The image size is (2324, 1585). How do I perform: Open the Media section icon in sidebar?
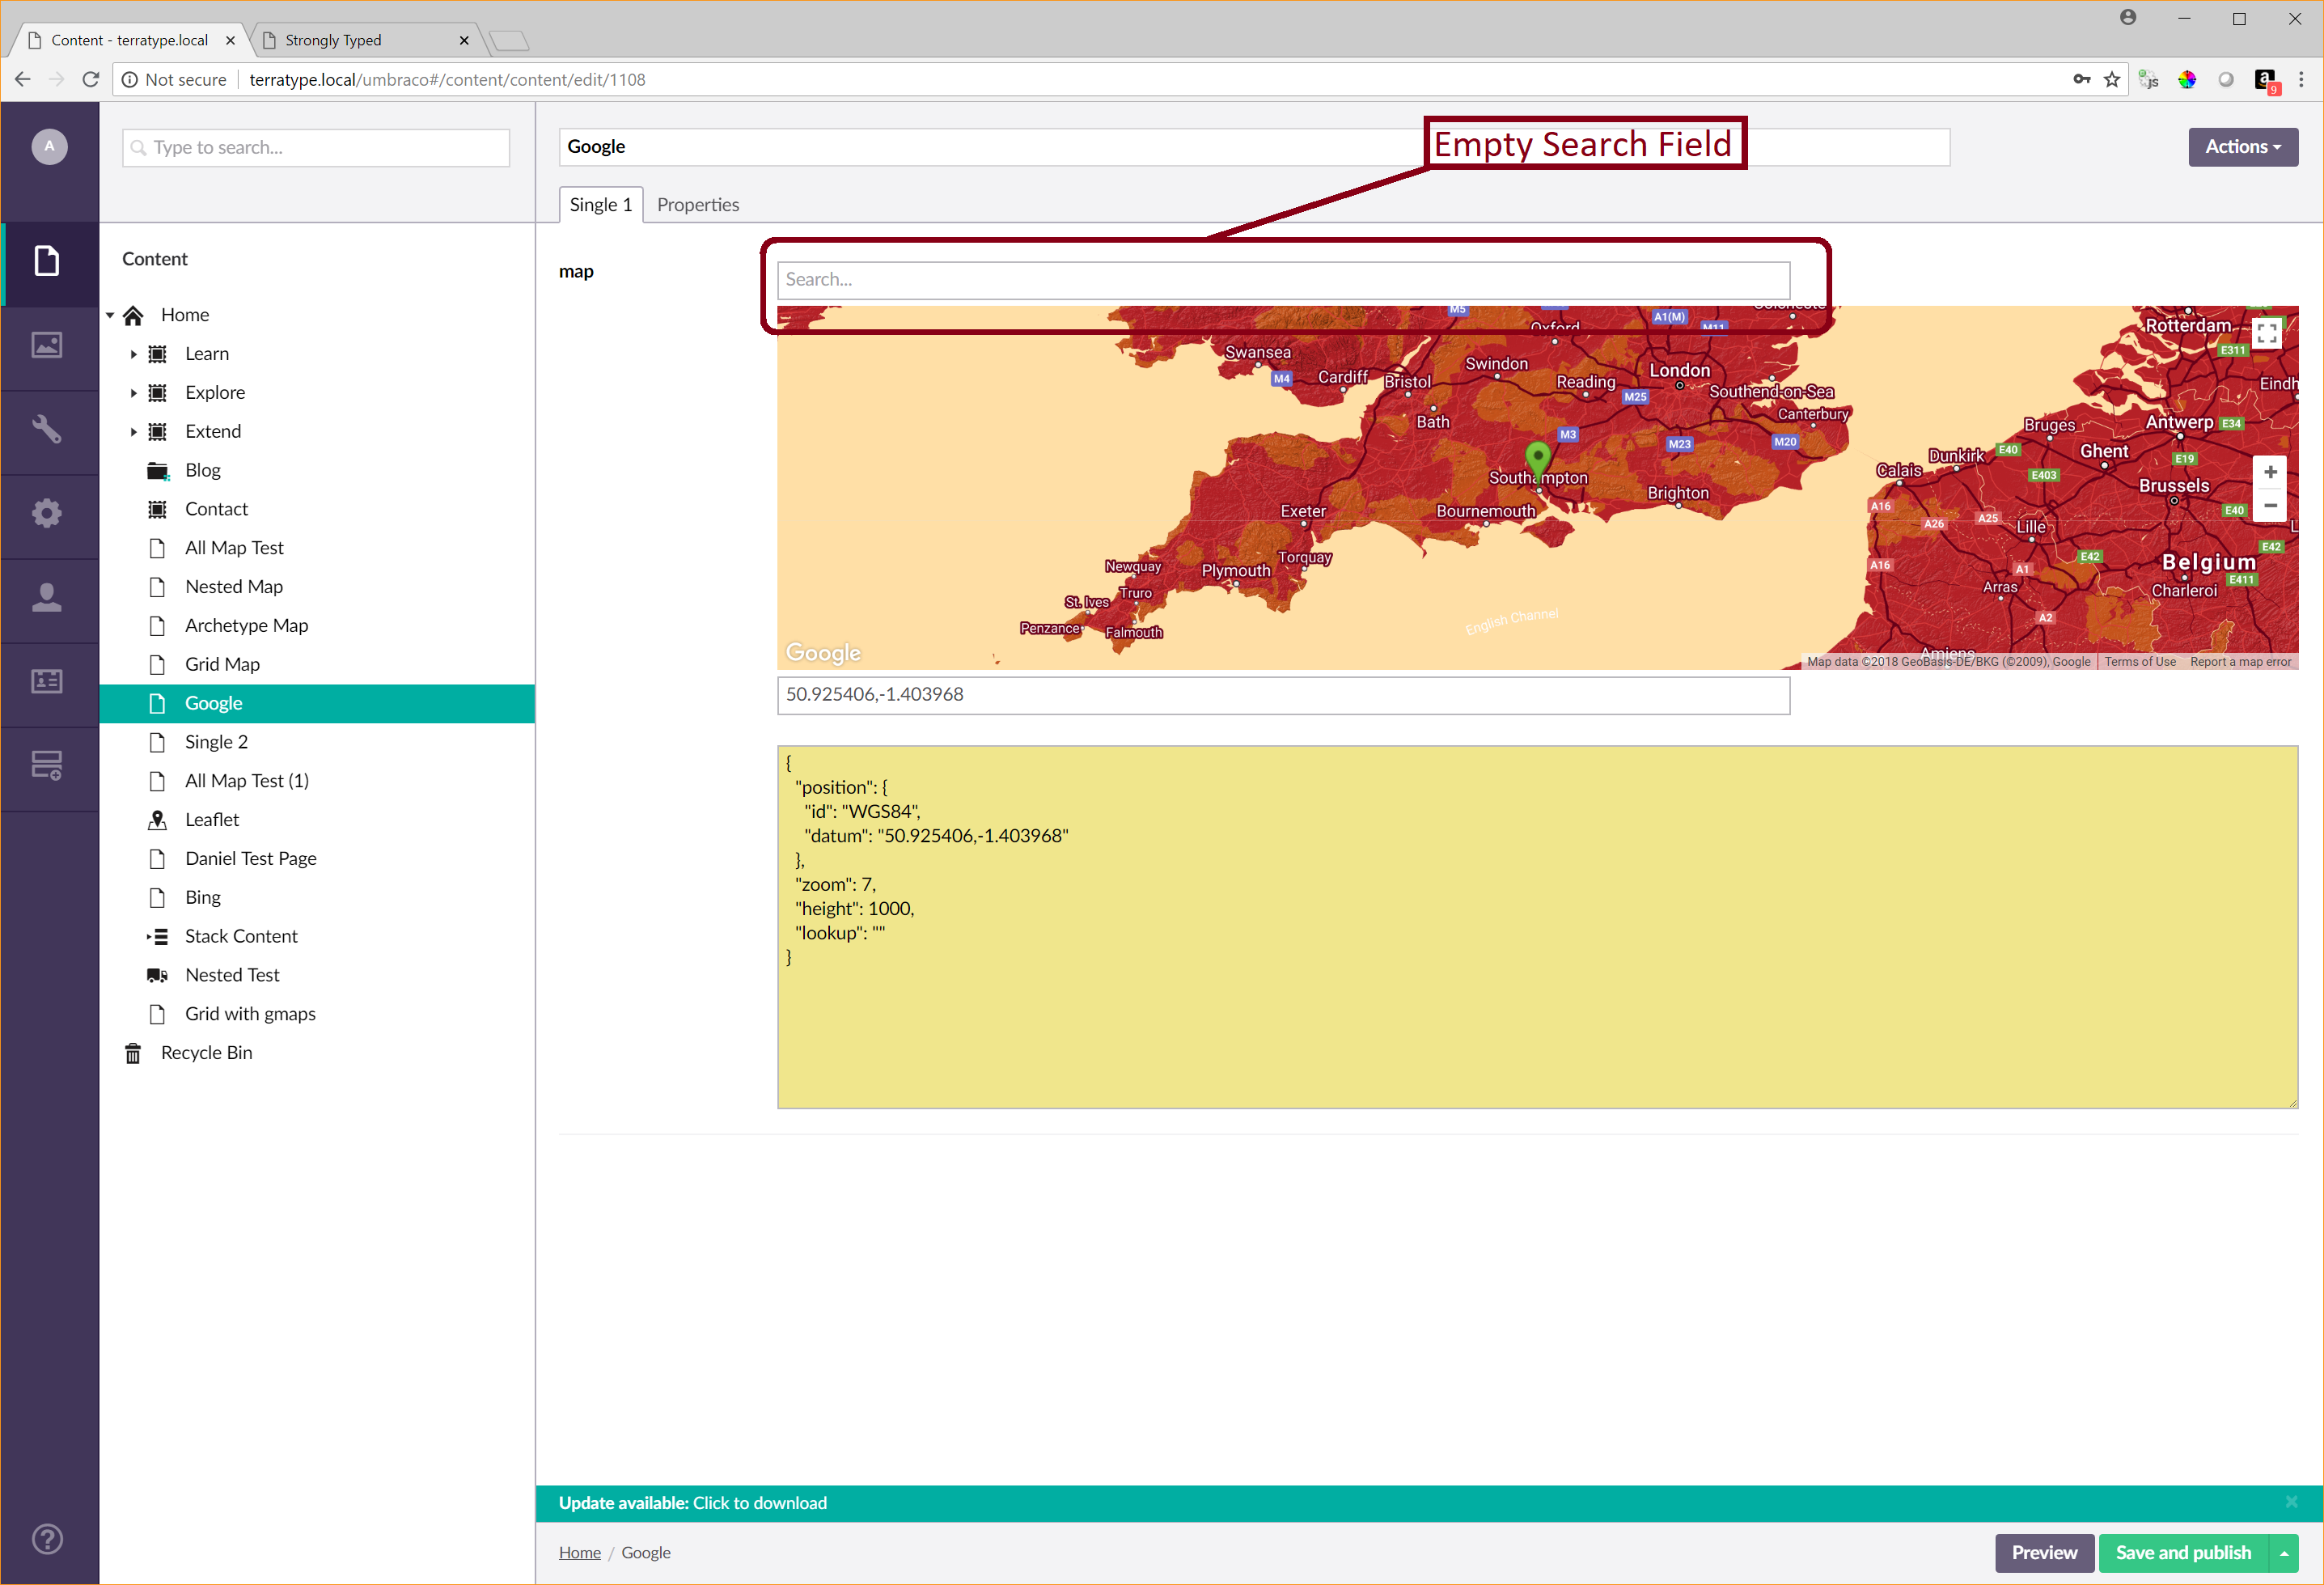[x=47, y=345]
